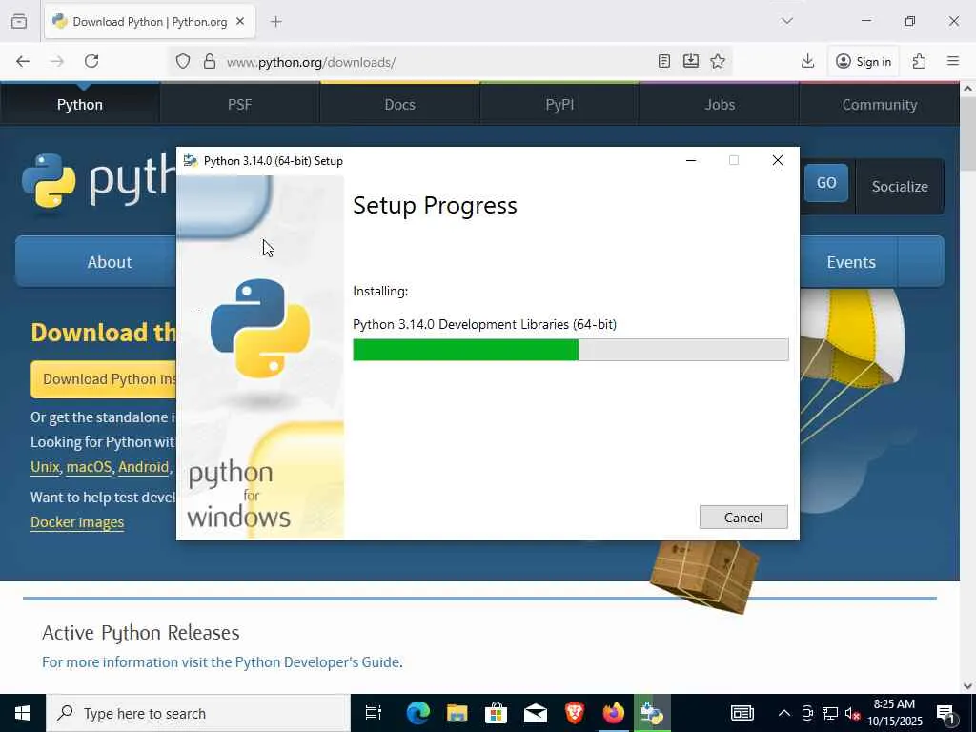
Task: Follow the Android link
Action: [x=143, y=467]
